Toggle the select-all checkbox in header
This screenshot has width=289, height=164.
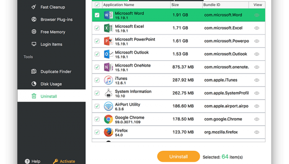tap(97, 5)
